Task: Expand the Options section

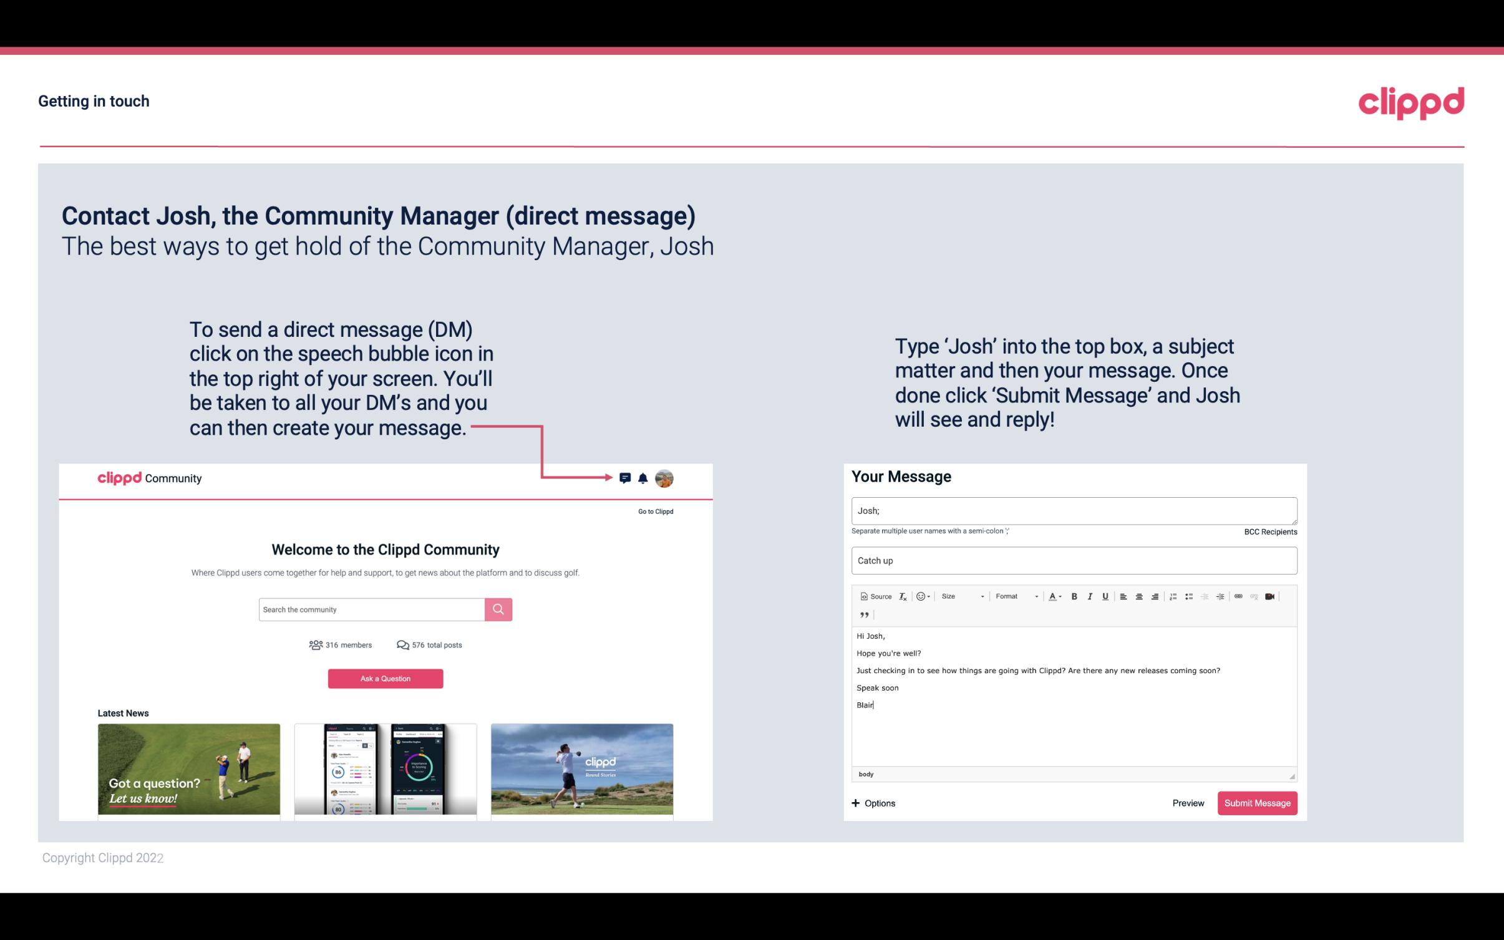Action: [x=873, y=803]
